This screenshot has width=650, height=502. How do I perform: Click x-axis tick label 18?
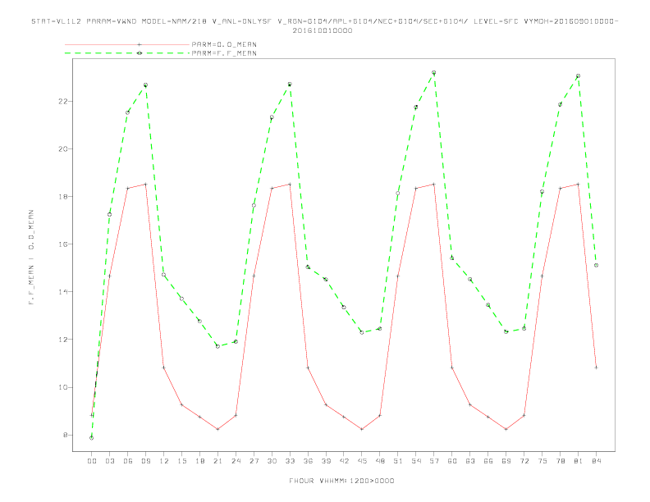199,461
